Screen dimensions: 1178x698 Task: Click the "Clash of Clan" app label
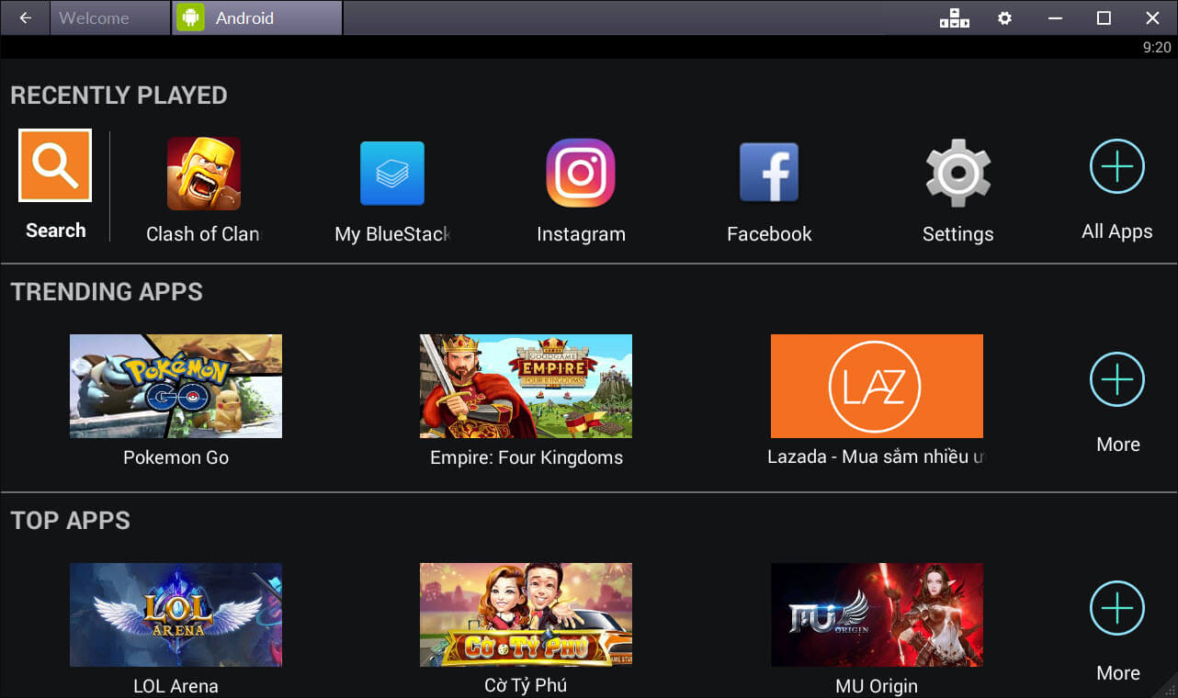point(203,234)
